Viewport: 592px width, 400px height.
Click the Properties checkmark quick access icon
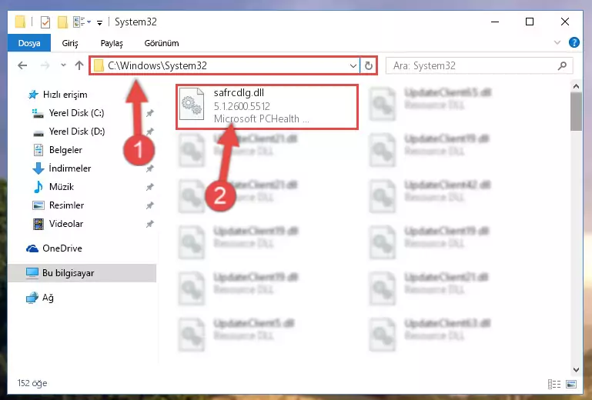click(45, 22)
